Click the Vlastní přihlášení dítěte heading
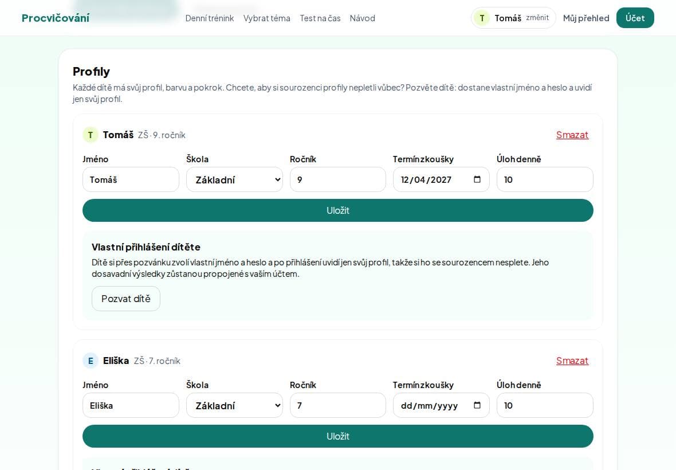 click(x=146, y=247)
